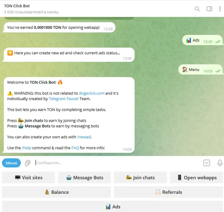Click the sent Menu message bubble
Viewport: 224px width, 212px height.
coord(200,70)
